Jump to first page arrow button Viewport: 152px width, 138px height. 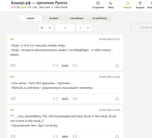pyautogui.click(x=42, y=28)
